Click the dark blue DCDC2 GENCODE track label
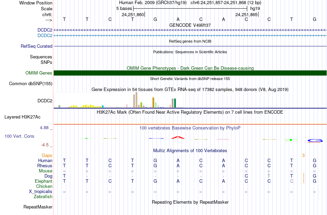This screenshot has height=215, width=327. (45, 30)
